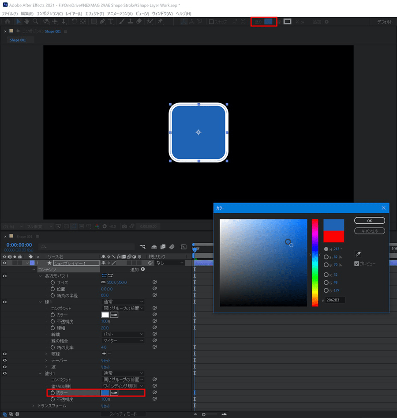Screen dimensions: 397x418
Task: Click stopwatch next to 角丸の半径
Action: pyautogui.click(x=52, y=295)
